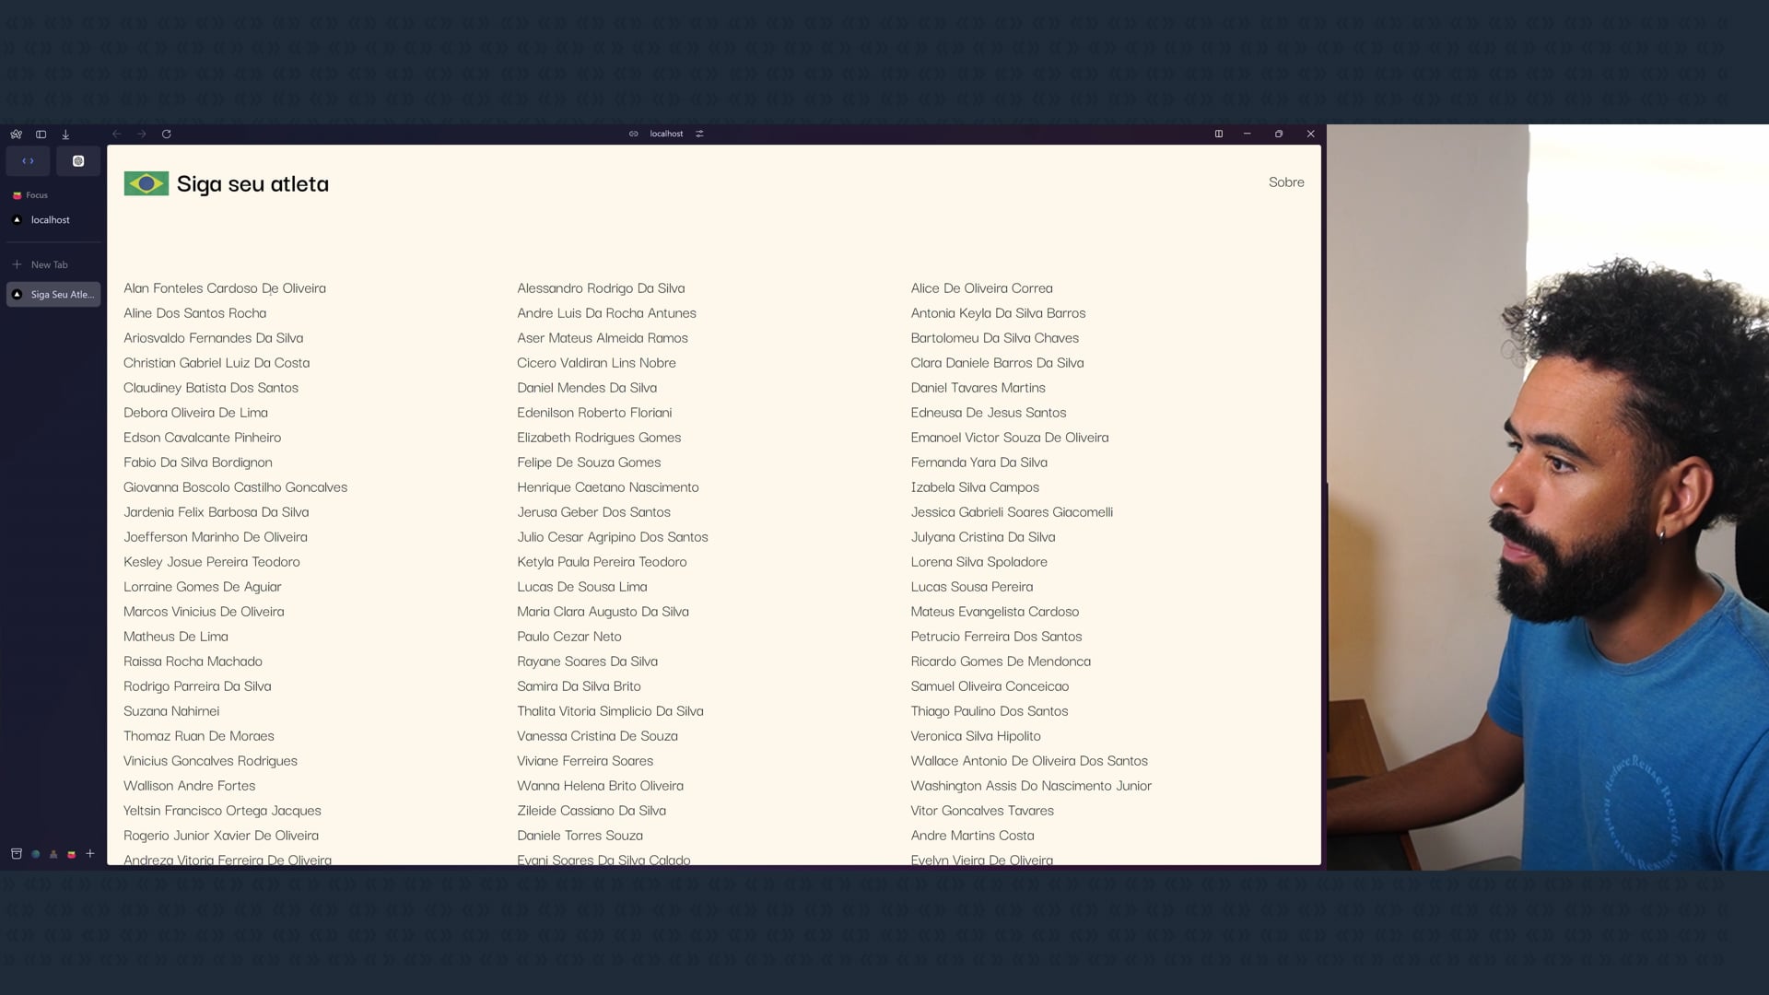
Task: Open a New Tab in sidebar
Action: [x=49, y=264]
